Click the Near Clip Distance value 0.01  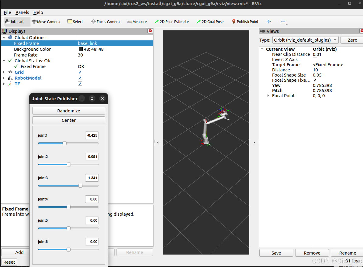coord(317,54)
